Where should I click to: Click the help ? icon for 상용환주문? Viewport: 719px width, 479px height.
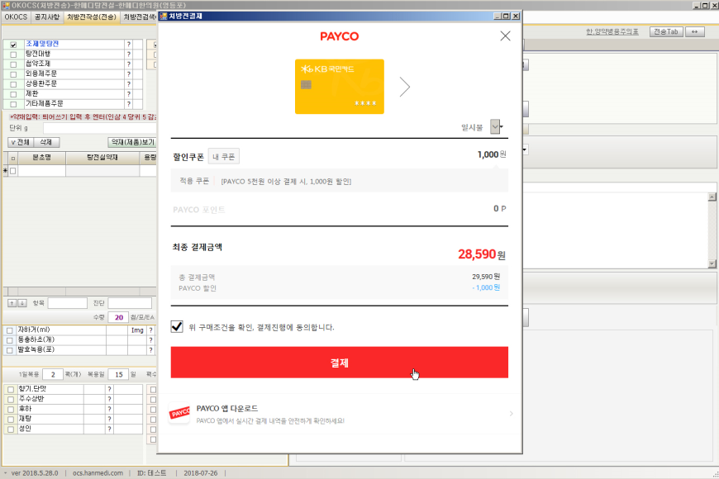129,84
